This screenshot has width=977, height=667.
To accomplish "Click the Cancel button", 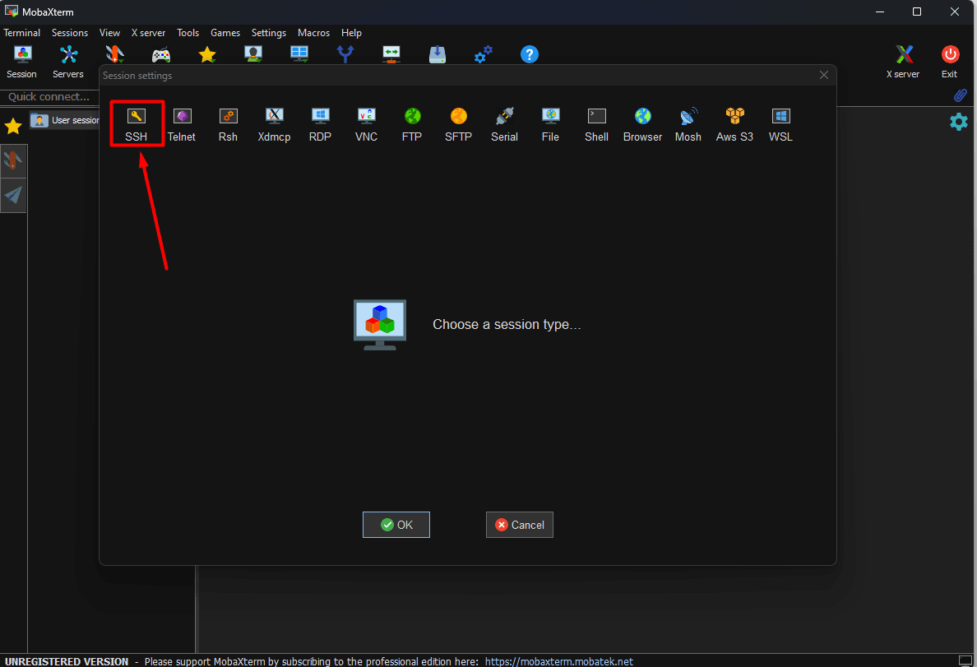I will 520,525.
